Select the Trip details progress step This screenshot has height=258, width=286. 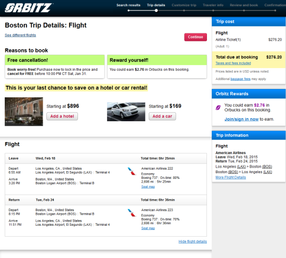tap(156, 5)
